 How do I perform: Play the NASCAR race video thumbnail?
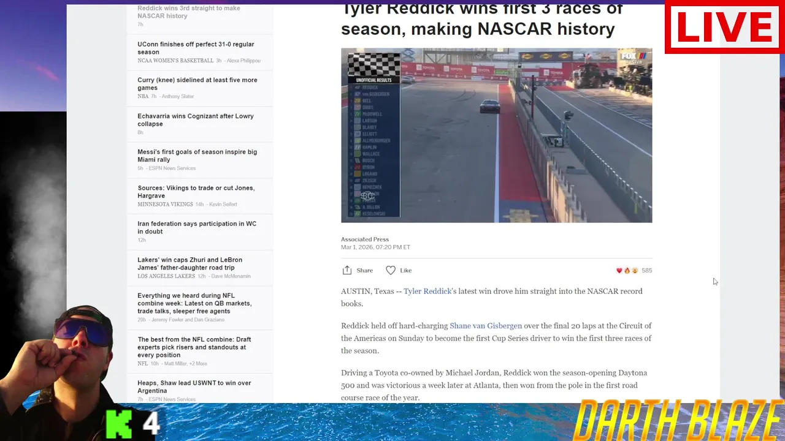tap(496, 135)
